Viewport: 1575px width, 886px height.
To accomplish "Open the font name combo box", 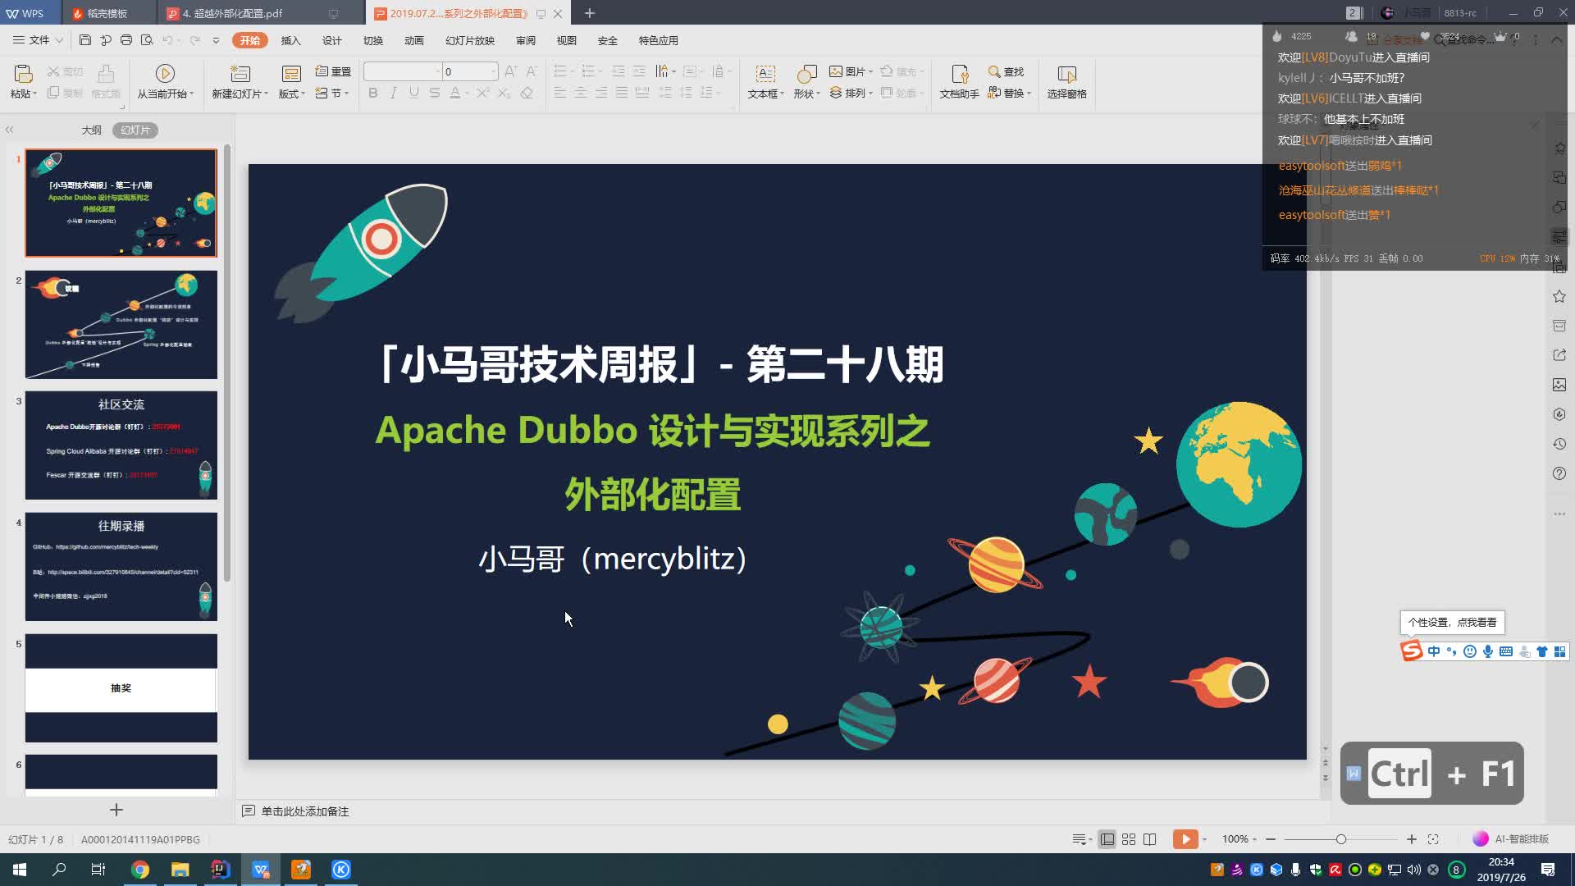I will 402,71.
